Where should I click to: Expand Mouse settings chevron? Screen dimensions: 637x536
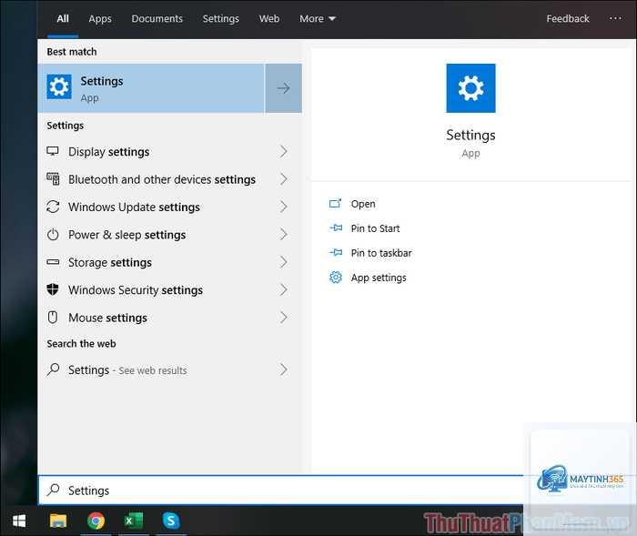tap(284, 318)
